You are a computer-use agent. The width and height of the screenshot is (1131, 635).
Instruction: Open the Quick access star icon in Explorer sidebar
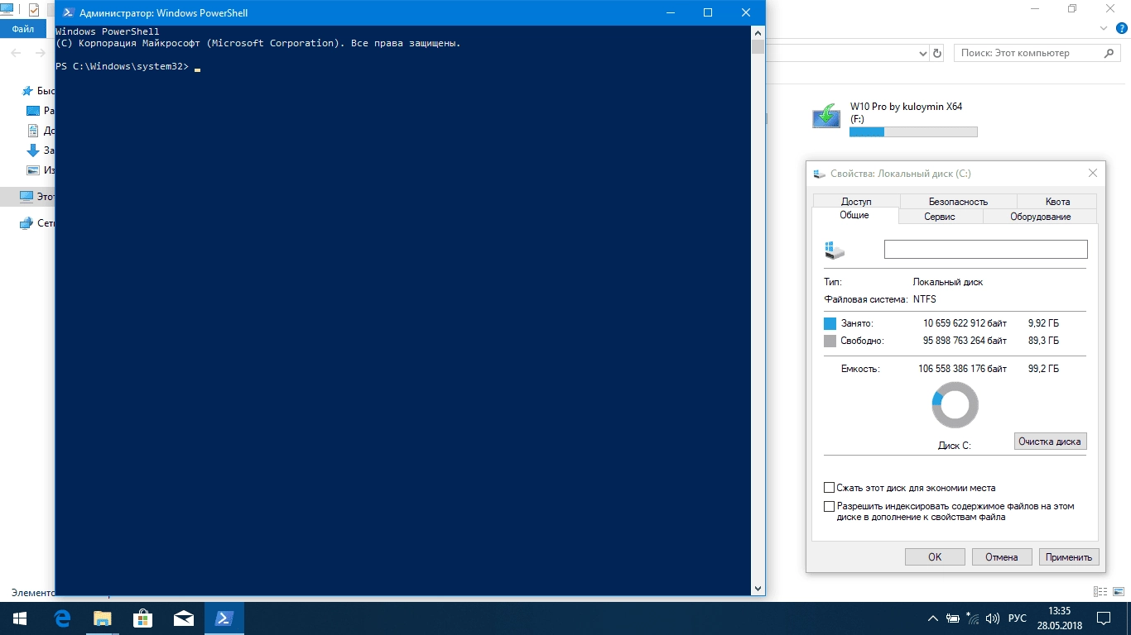point(29,91)
